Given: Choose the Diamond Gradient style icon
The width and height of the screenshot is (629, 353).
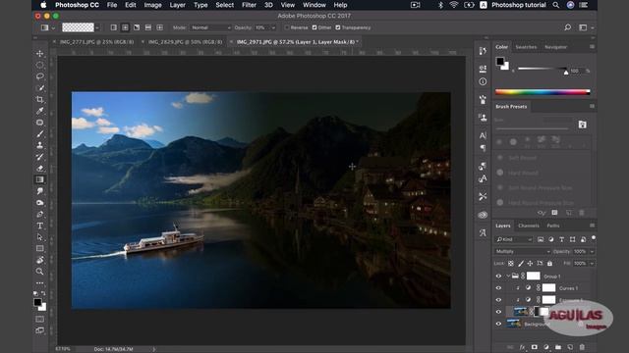Looking at the screenshot, I should pyautogui.click(x=159, y=27).
